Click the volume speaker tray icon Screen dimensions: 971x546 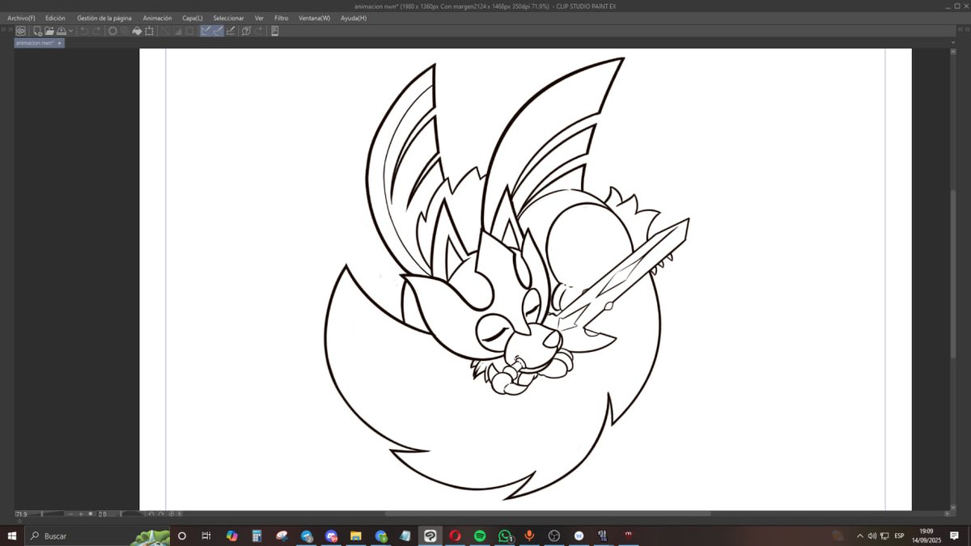click(872, 535)
